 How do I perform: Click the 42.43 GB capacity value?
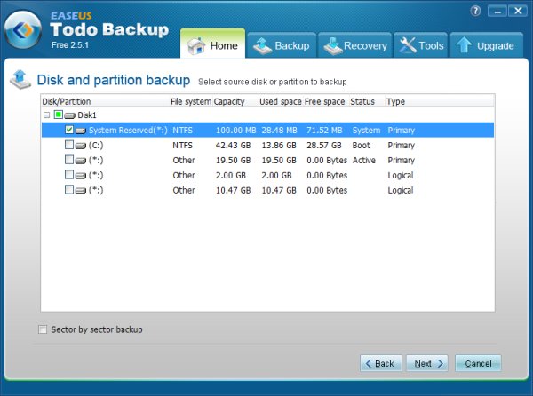(233, 146)
